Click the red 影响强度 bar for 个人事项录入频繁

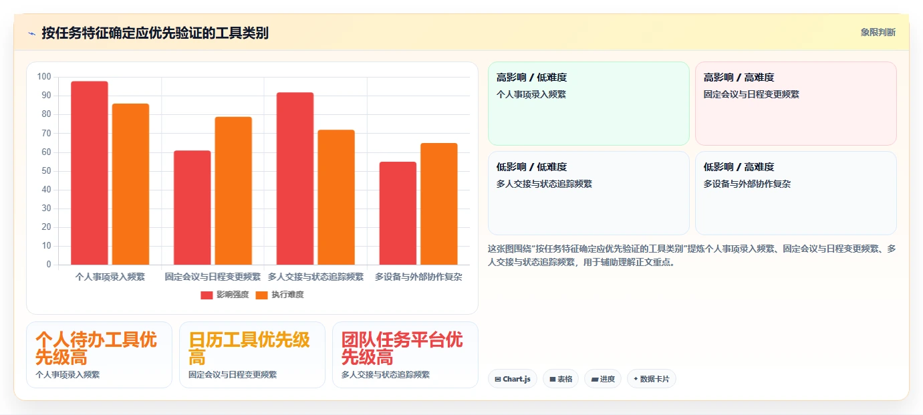pyautogui.click(x=90, y=173)
